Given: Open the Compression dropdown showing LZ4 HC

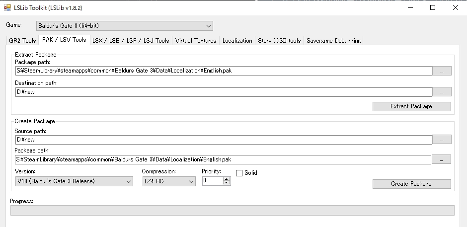Looking at the screenshot, I should (x=169, y=181).
